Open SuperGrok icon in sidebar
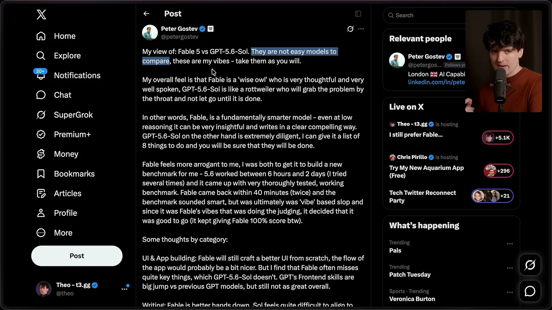This screenshot has width=552, height=310. [x=41, y=115]
